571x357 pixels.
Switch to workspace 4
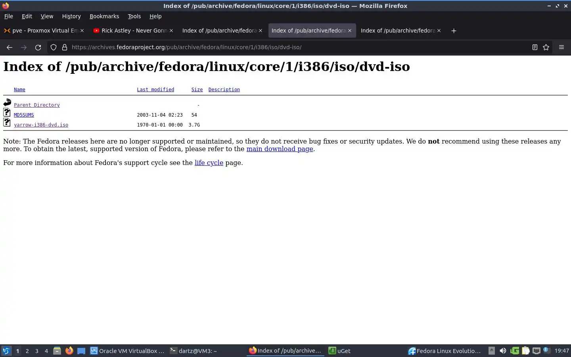click(x=46, y=351)
